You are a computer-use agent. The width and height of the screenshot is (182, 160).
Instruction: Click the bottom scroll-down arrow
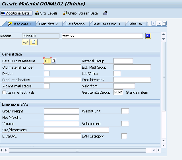pyautogui.click(x=164, y=145)
